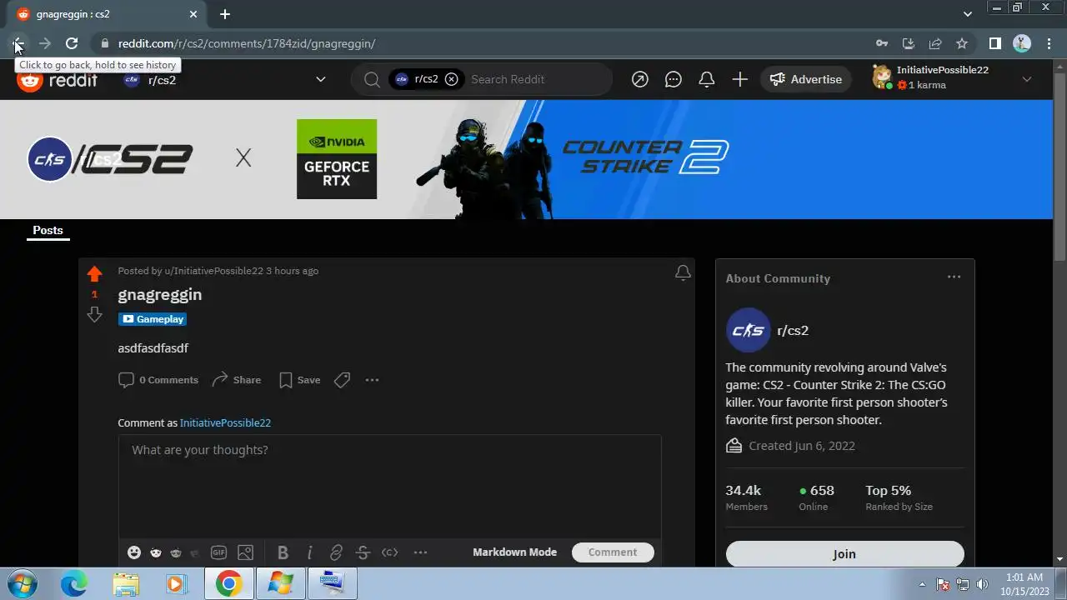
Task: Open the taskbar volume control
Action: [x=982, y=584]
